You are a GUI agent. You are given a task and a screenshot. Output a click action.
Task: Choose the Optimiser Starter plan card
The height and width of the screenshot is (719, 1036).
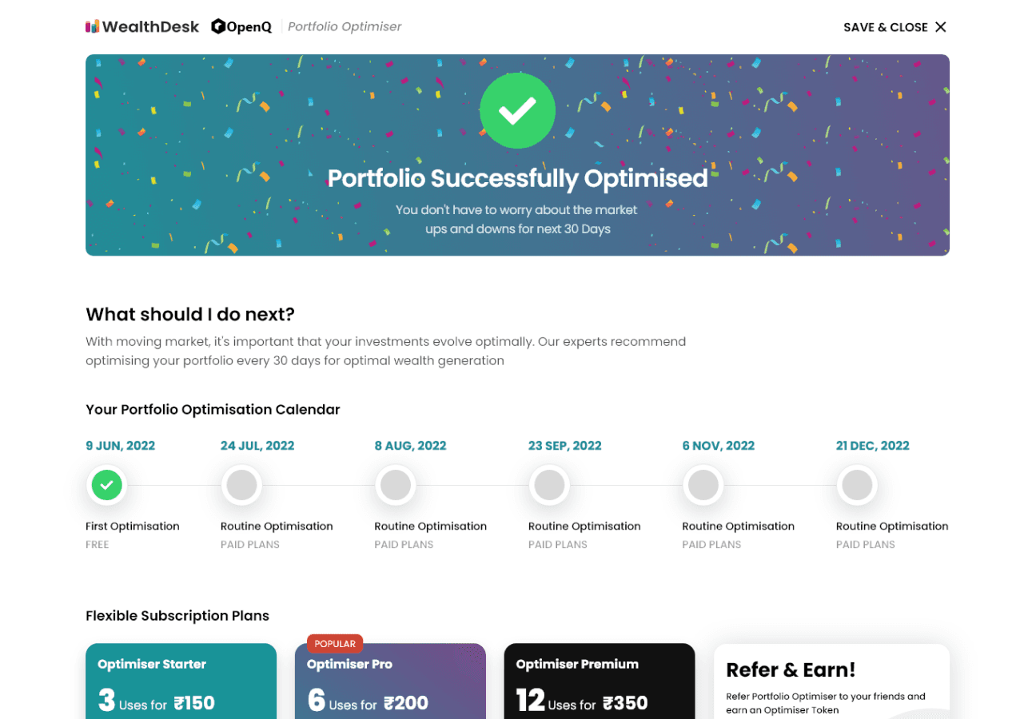[181, 681]
